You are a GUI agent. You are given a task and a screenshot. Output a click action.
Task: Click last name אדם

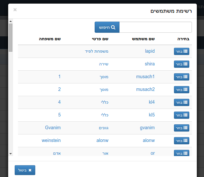57,153
